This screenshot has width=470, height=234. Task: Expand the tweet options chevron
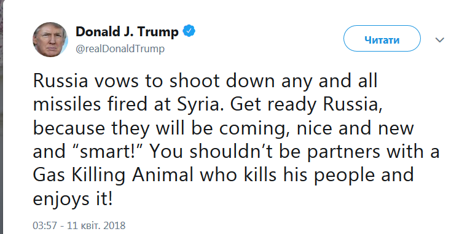439,40
